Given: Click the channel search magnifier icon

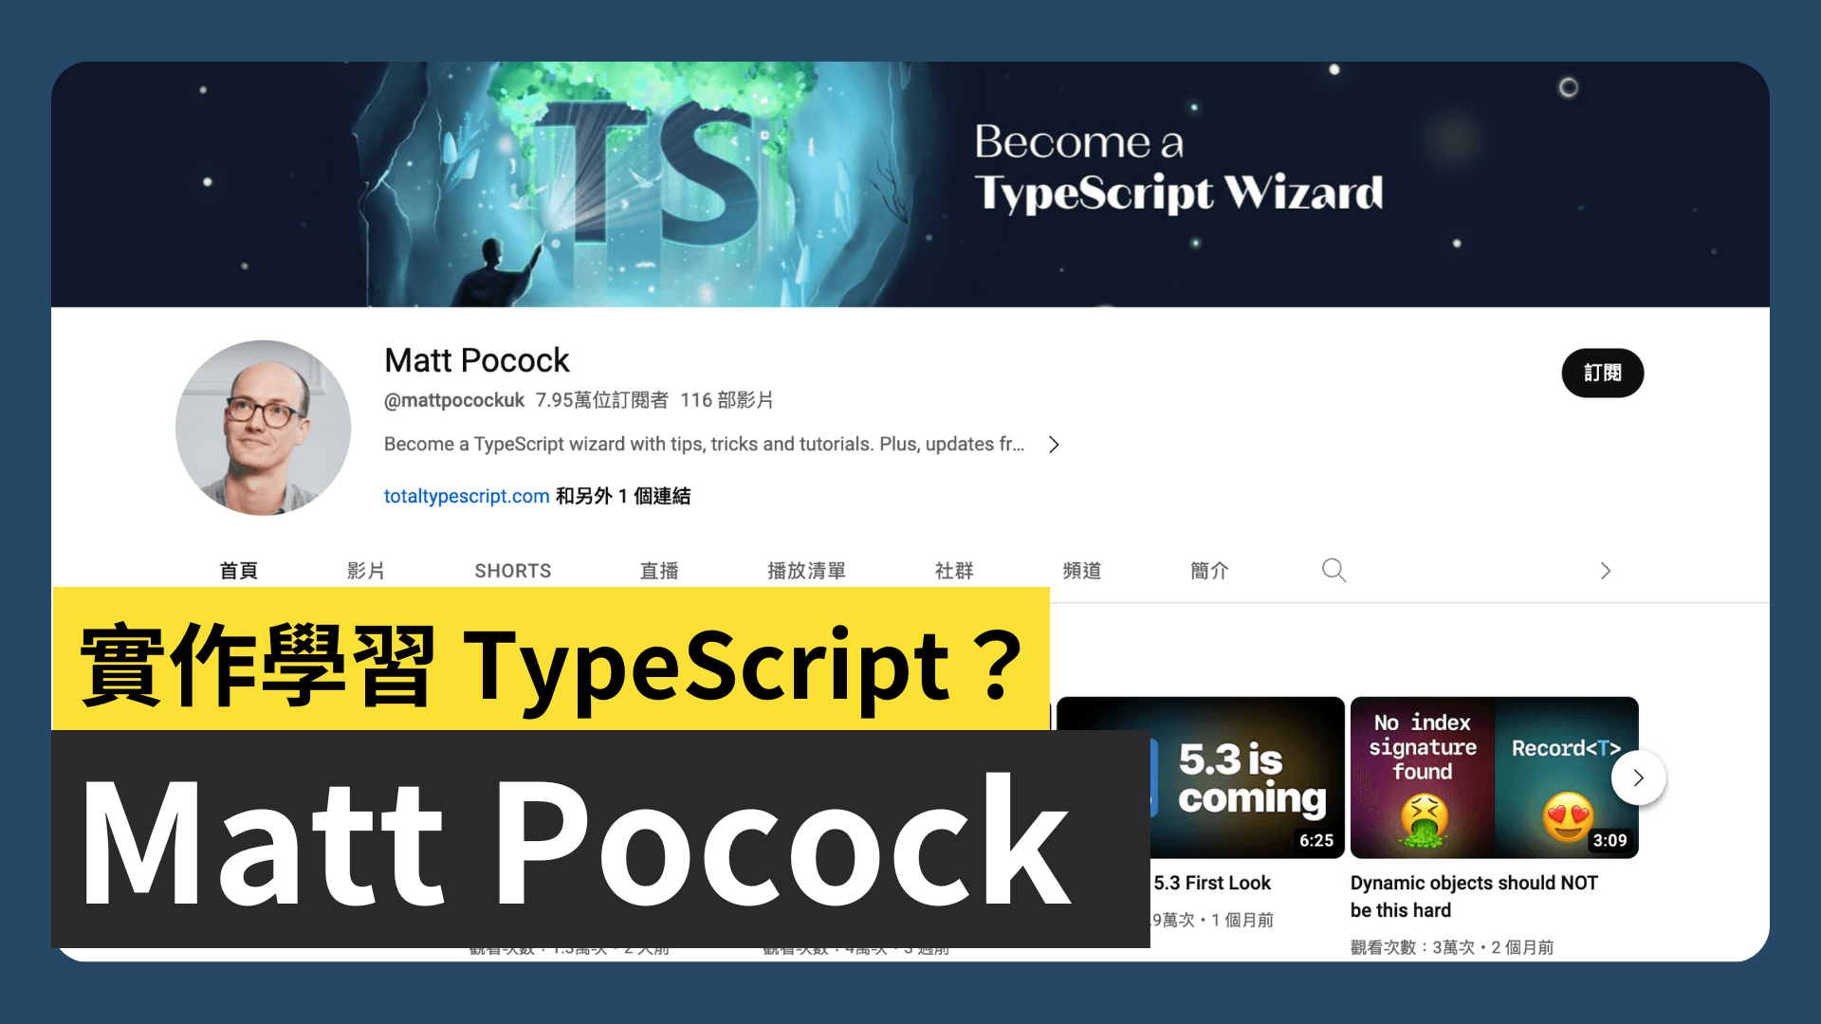Looking at the screenshot, I should tap(1334, 570).
